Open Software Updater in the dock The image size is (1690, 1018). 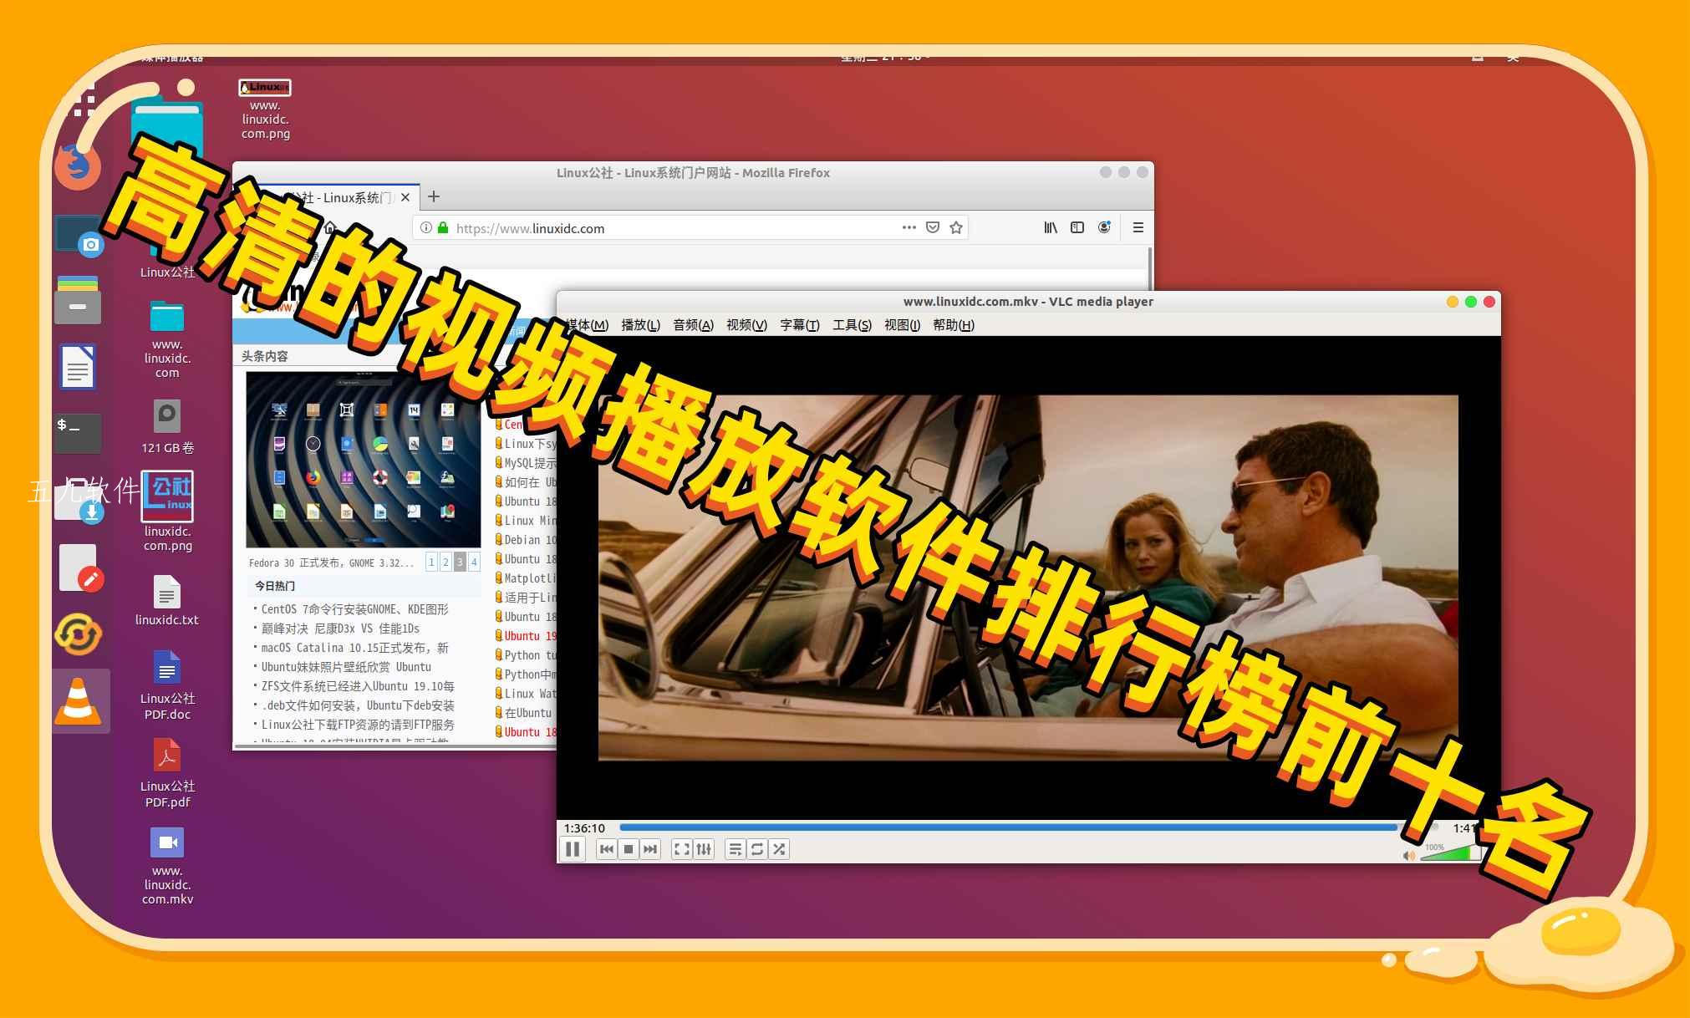[78, 634]
